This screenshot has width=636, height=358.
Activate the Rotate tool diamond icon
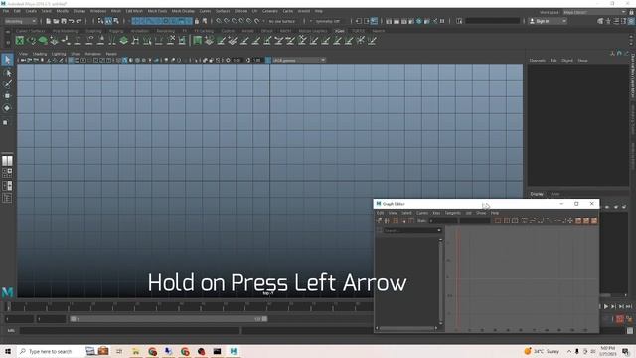(7, 108)
